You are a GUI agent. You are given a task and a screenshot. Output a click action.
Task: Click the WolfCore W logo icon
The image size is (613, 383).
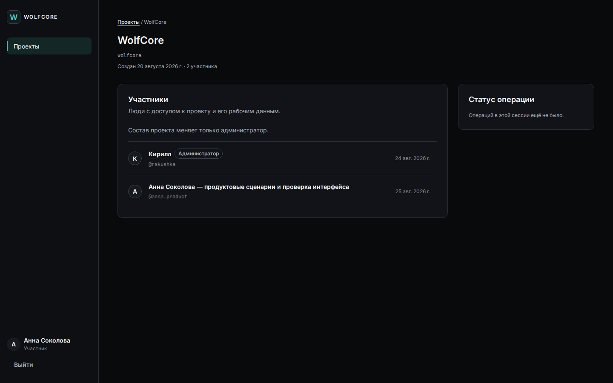coord(14,17)
